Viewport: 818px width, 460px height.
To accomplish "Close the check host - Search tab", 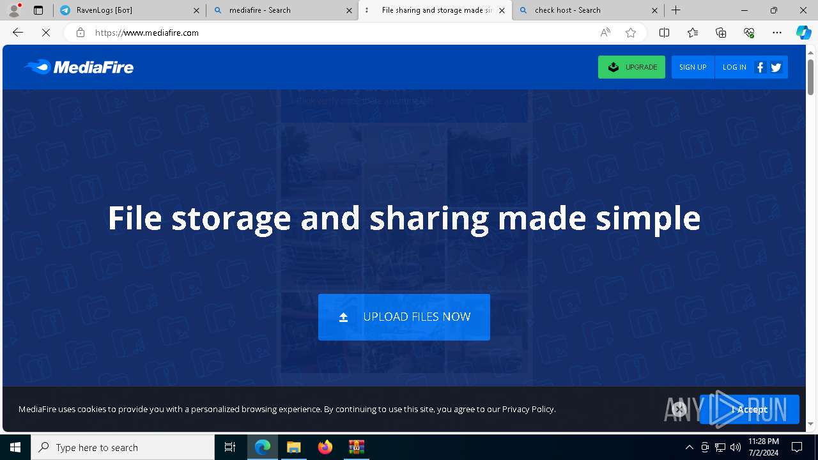I will tap(654, 10).
